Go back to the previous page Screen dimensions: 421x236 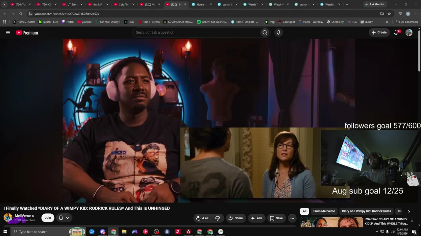(5, 14)
